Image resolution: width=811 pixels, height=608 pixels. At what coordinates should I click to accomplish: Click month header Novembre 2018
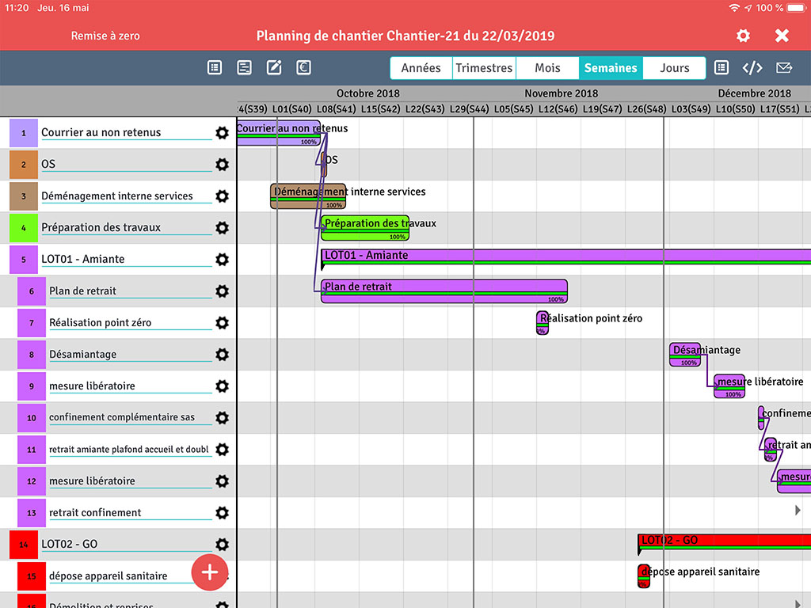click(562, 93)
